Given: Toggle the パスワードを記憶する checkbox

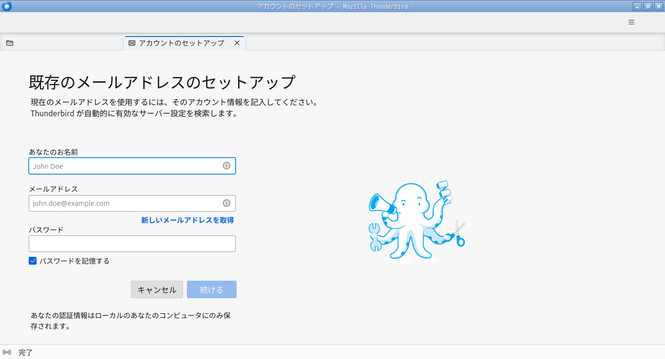Looking at the screenshot, I should coord(33,261).
